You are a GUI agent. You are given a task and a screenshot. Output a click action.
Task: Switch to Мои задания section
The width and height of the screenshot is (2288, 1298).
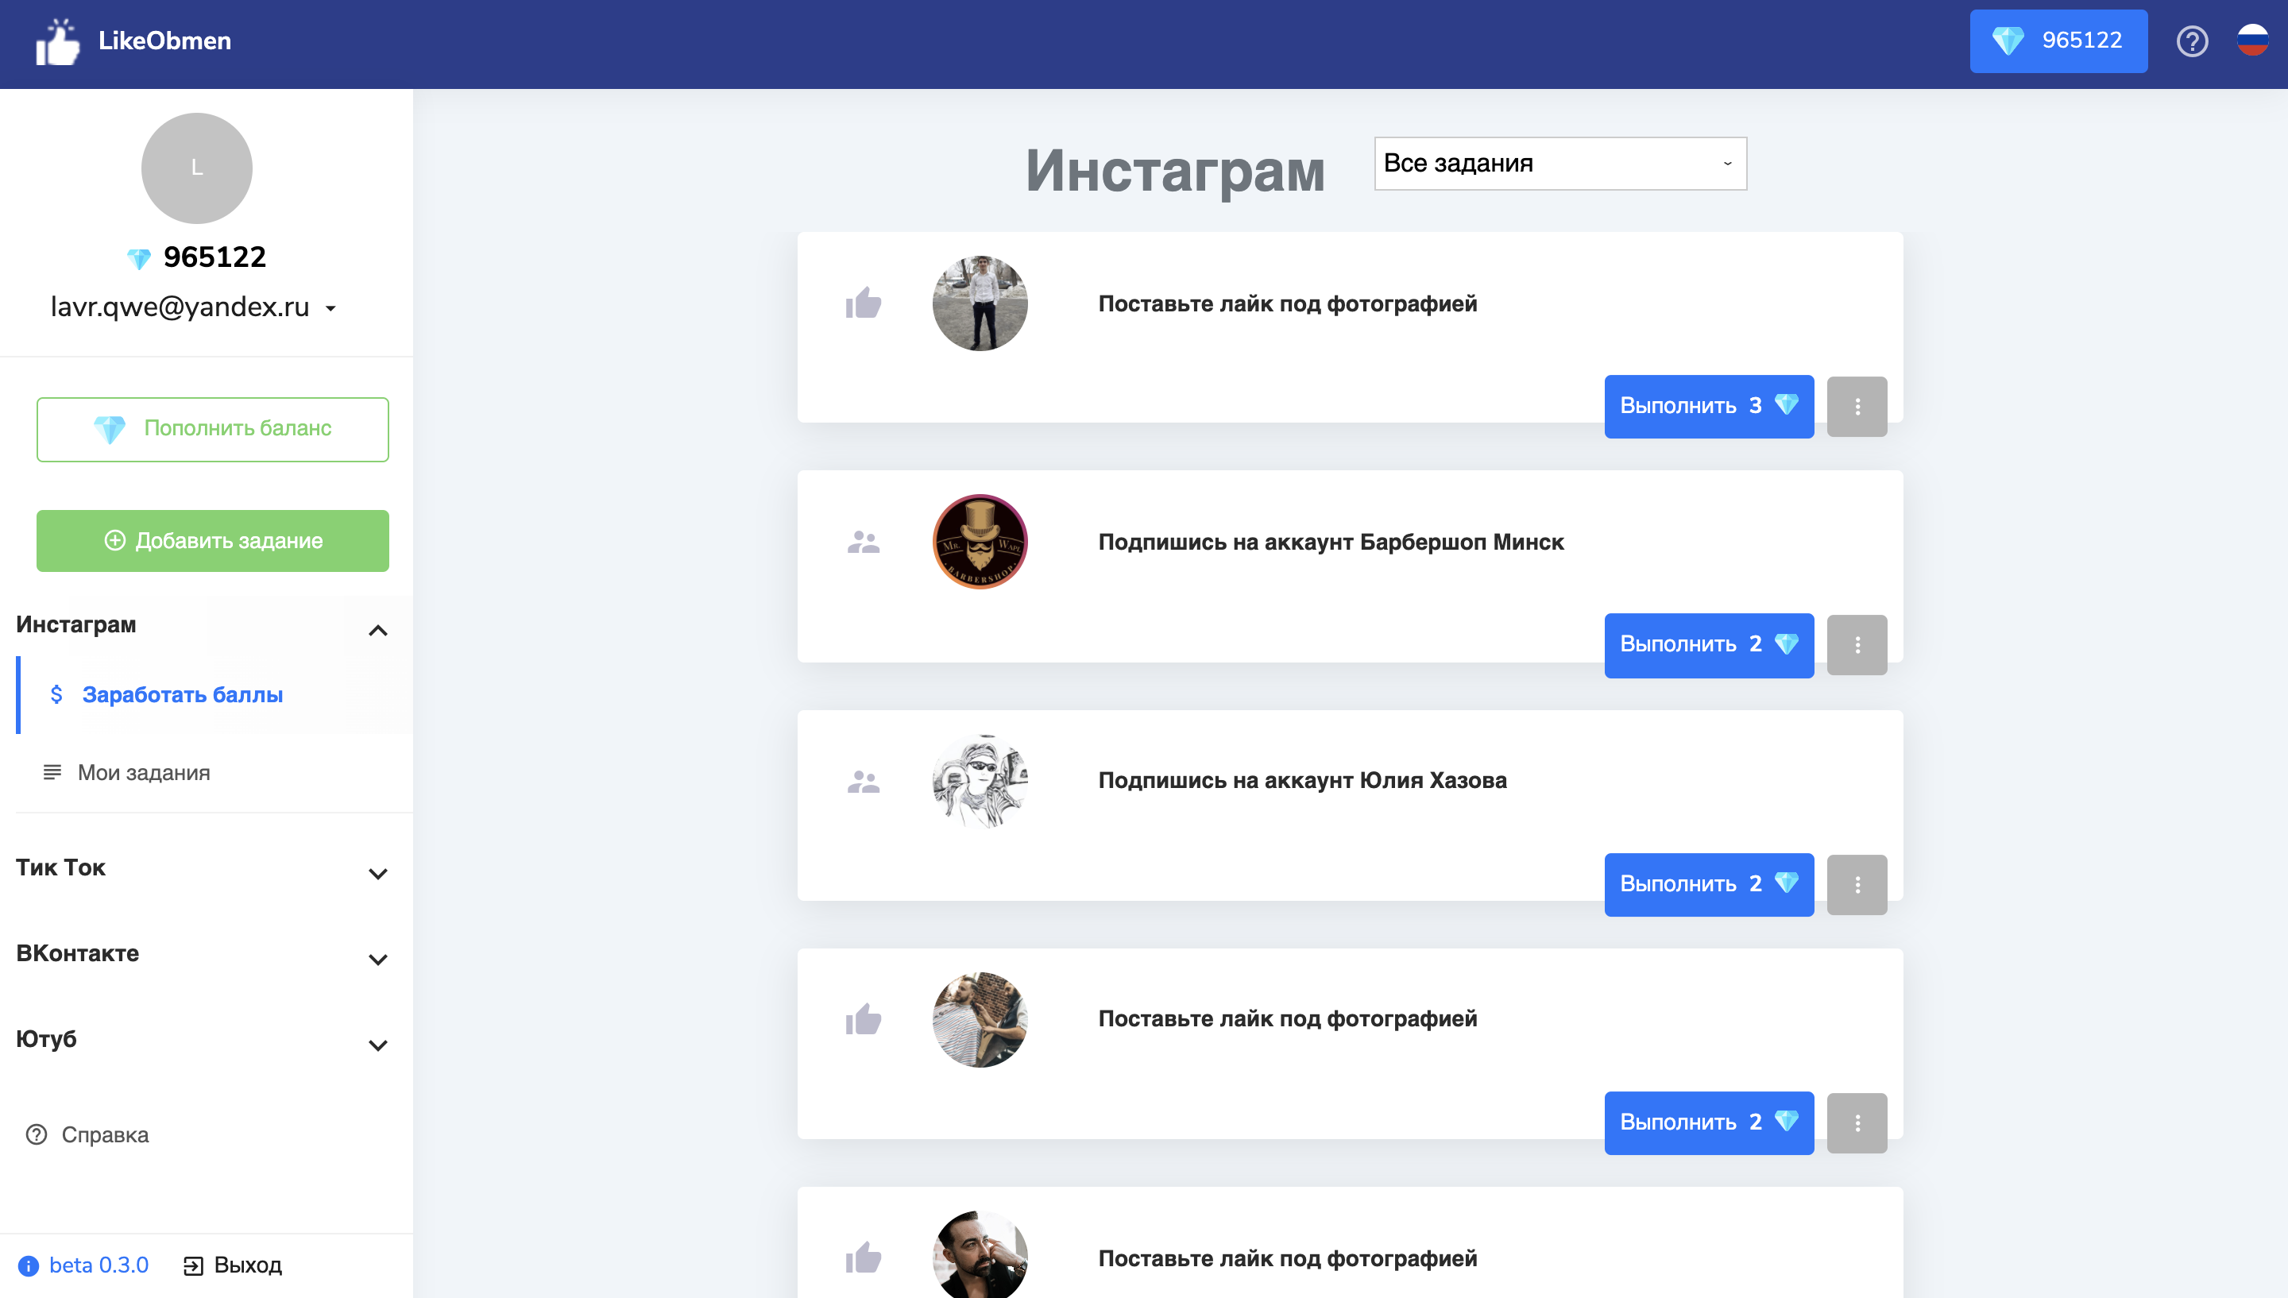tap(141, 773)
